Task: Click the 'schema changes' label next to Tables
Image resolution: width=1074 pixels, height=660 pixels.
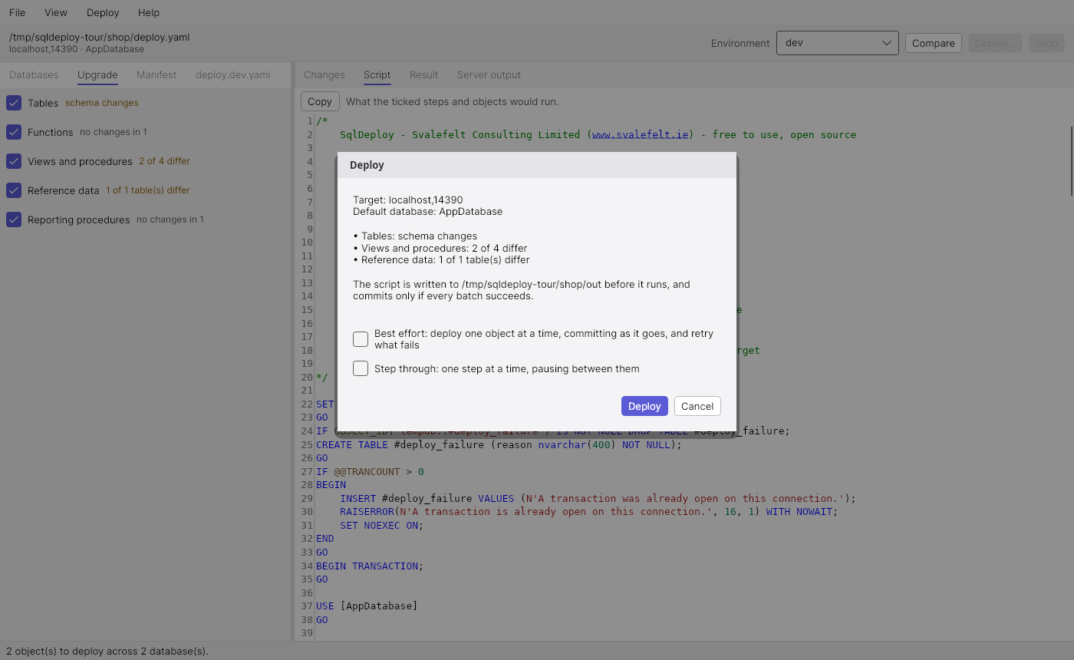Action: [101, 103]
